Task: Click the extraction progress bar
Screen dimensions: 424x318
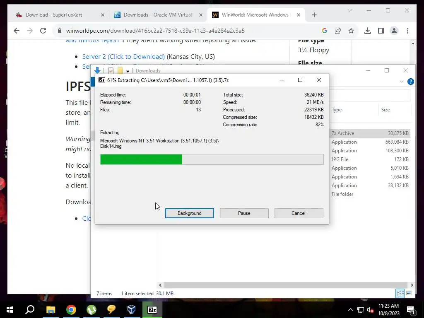Action: tap(212, 159)
